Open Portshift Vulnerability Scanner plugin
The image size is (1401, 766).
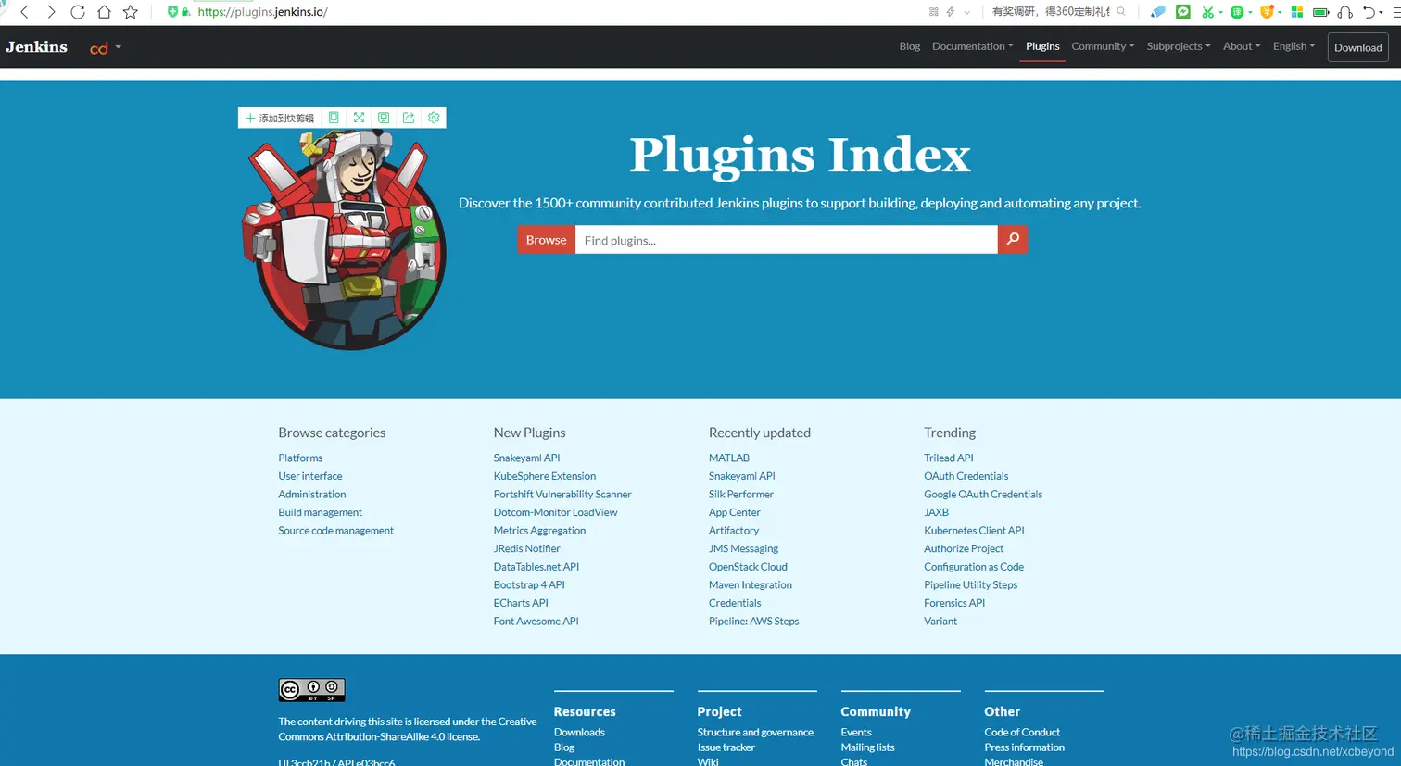point(562,495)
